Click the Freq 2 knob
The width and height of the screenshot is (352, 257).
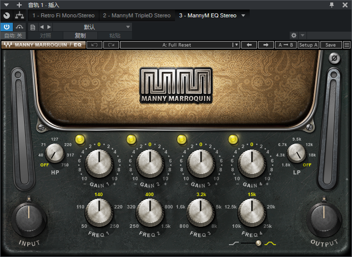coord(150,212)
